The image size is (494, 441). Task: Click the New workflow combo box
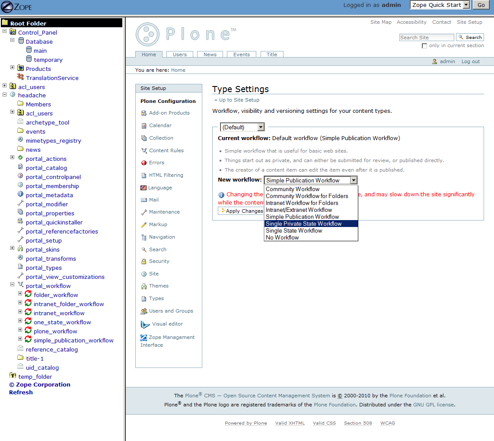[311, 180]
